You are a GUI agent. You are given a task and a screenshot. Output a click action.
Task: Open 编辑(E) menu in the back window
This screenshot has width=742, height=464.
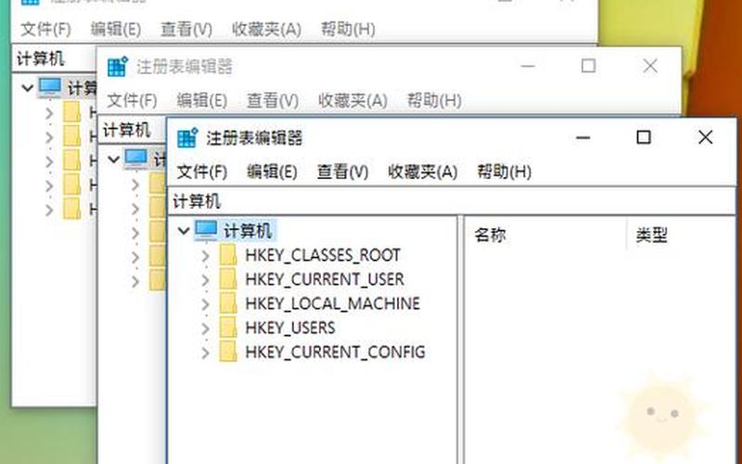[115, 30]
